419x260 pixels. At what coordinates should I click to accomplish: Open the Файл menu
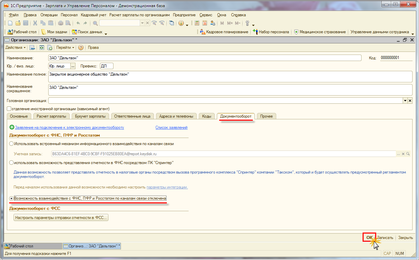tap(14, 15)
